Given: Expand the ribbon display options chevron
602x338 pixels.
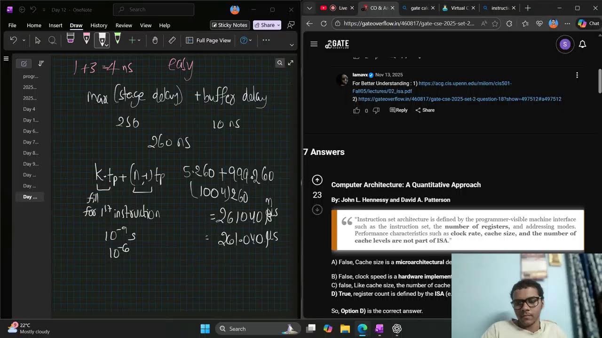Looking at the screenshot, I should pos(292,45).
